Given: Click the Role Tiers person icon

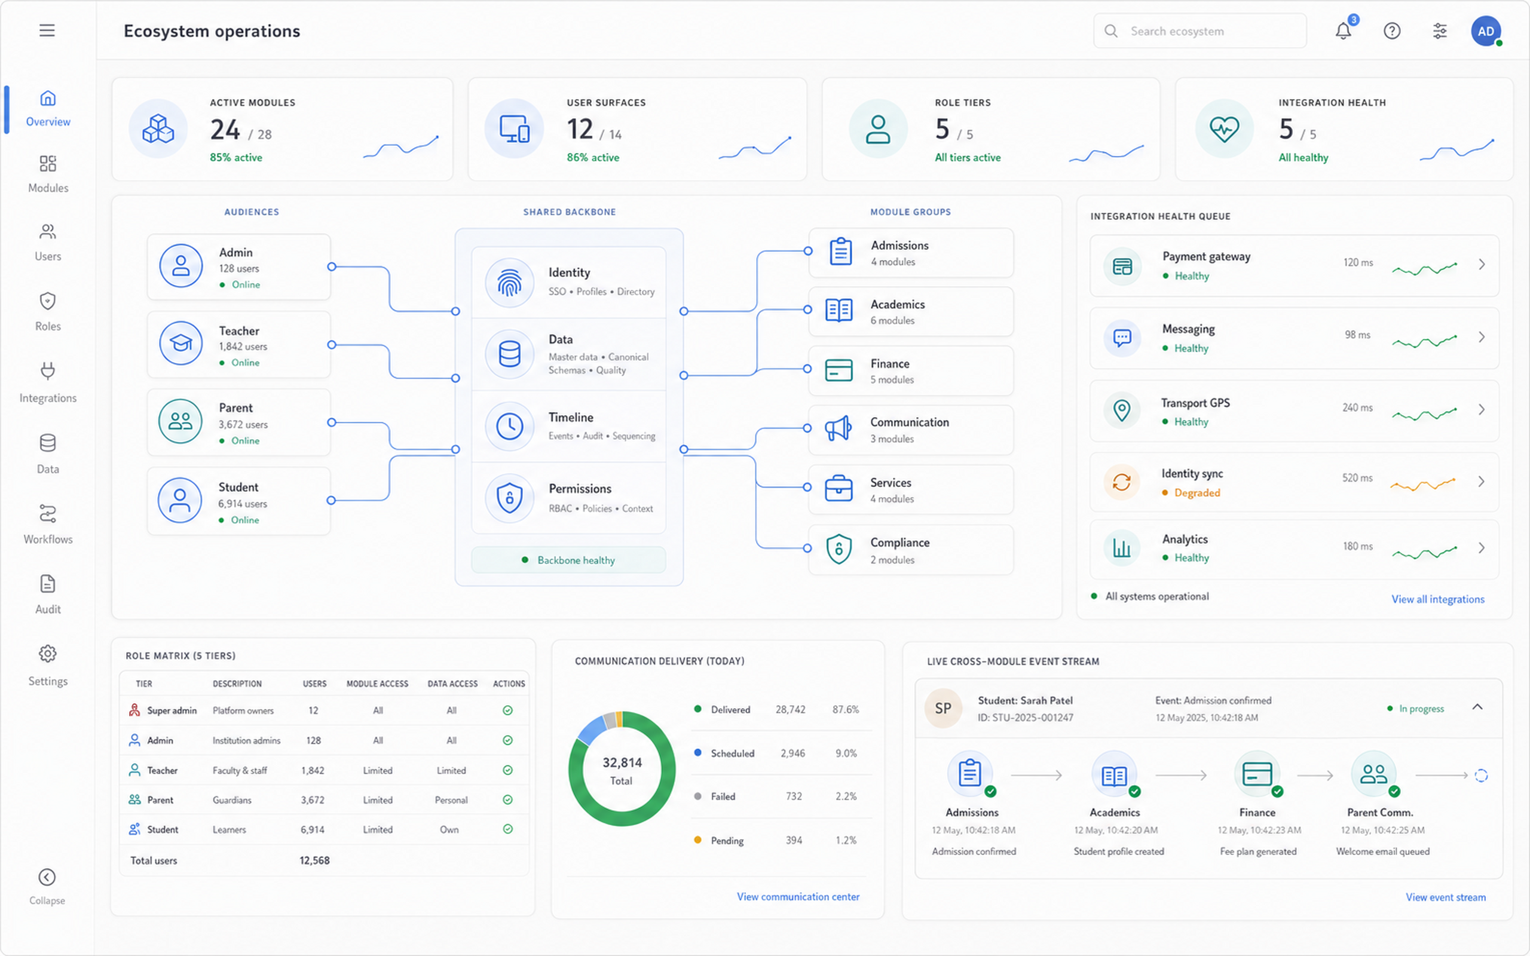Looking at the screenshot, I should [877, 129].
